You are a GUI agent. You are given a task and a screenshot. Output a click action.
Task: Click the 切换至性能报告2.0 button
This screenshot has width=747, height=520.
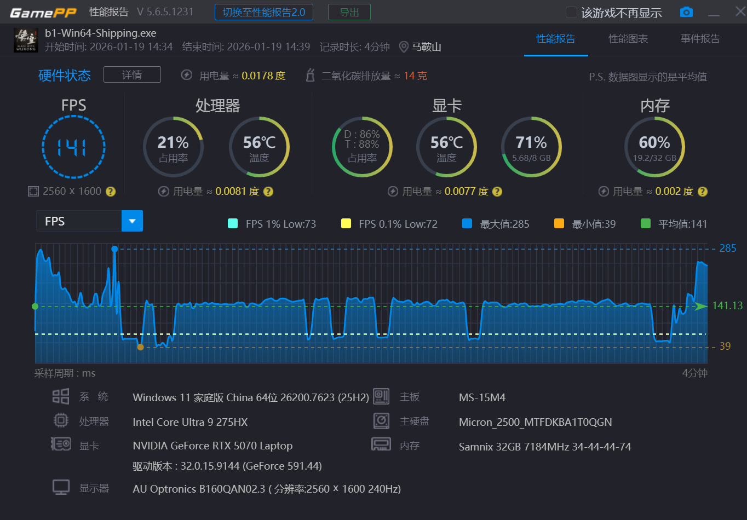pos(264,12)
